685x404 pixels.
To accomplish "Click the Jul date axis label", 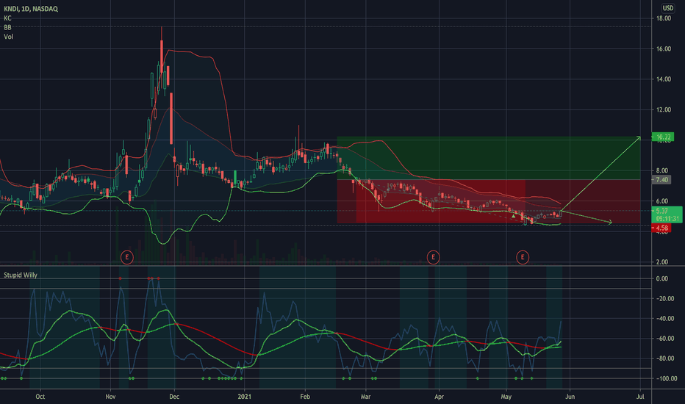I will pos(640,397).
